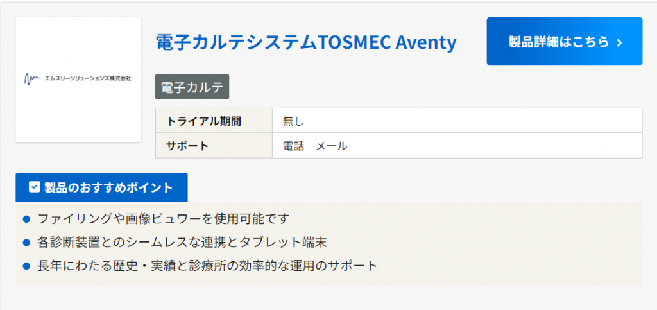Click the blue bullet before ファイリングや画像ビュワー
This screenshot has height=310, width=657.
(x=27, y=219)
